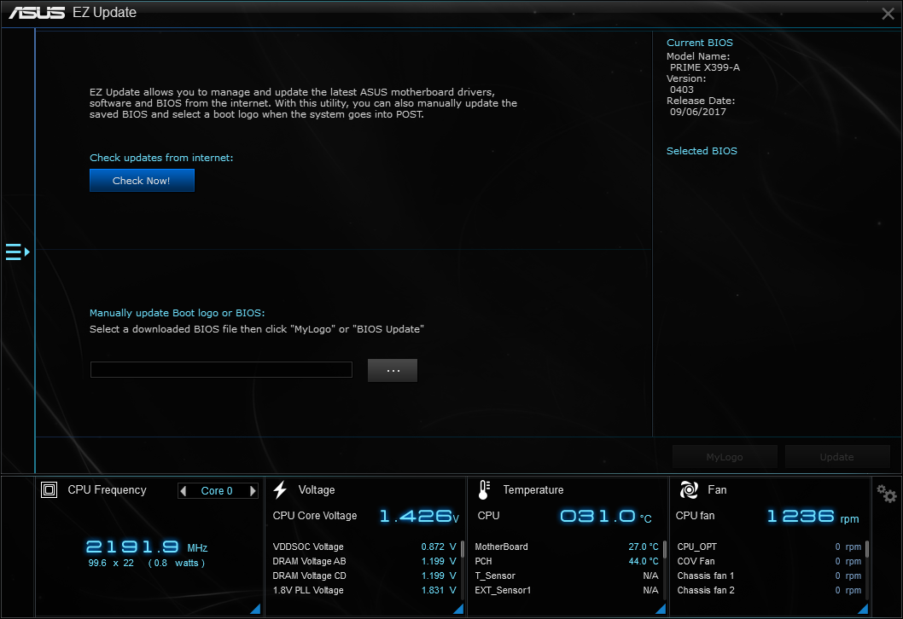903x619 pixels.
Task: Click the Voltage lightning bolt icon
Action: (x=281, y=489)
